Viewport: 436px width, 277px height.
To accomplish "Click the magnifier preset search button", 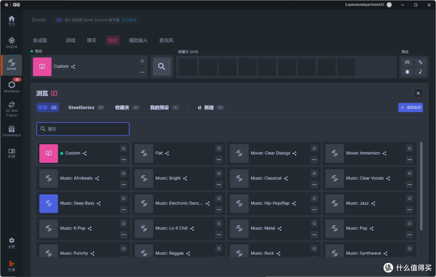I will 162,67.
